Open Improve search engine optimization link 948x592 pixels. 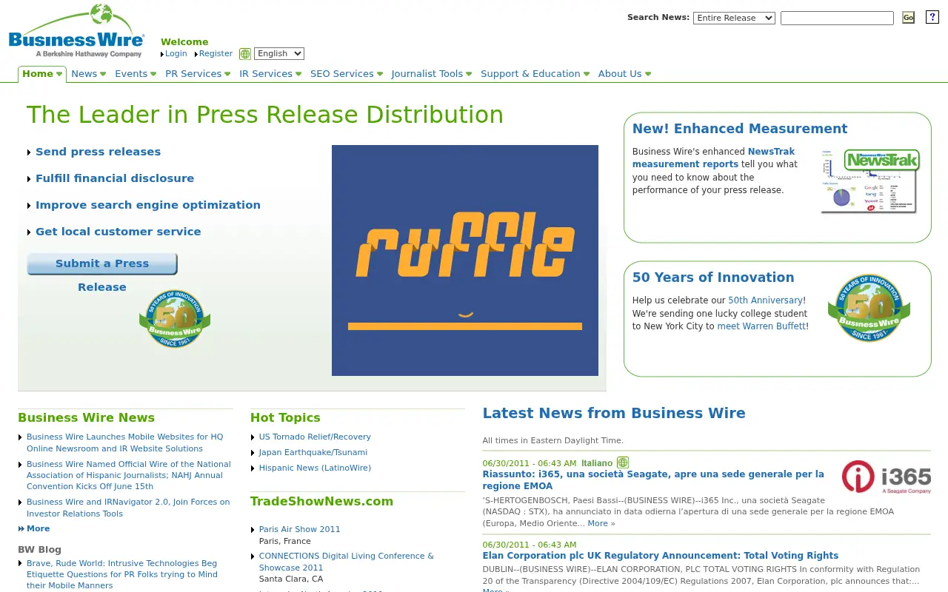(148, 205)
